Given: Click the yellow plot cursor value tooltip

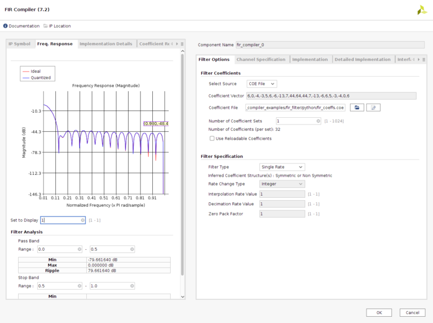Looking at the screenshot, I should click(x=156, y=123).
